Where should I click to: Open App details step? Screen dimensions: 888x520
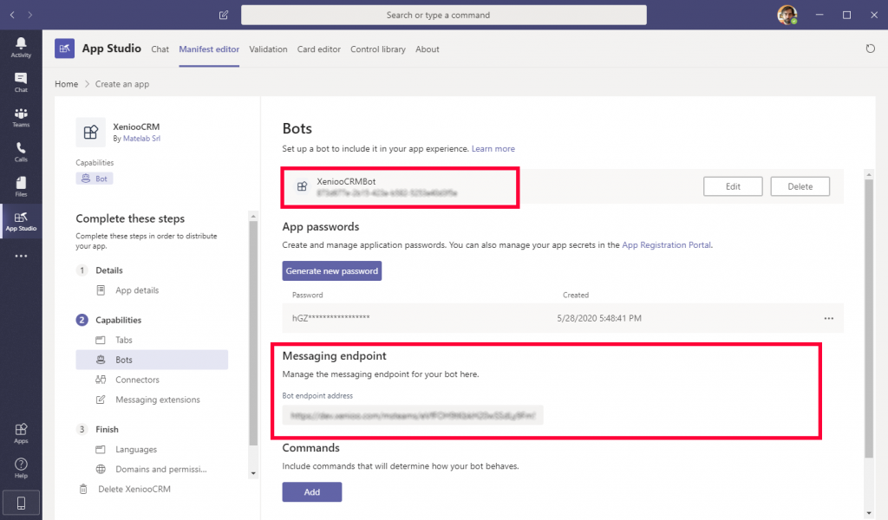137,290
